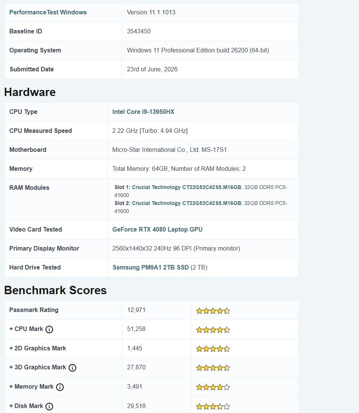This screenshot has width=359, height=413.
Task: Click the 2D Graphics score '1,445'
Action: pos(135,348)
